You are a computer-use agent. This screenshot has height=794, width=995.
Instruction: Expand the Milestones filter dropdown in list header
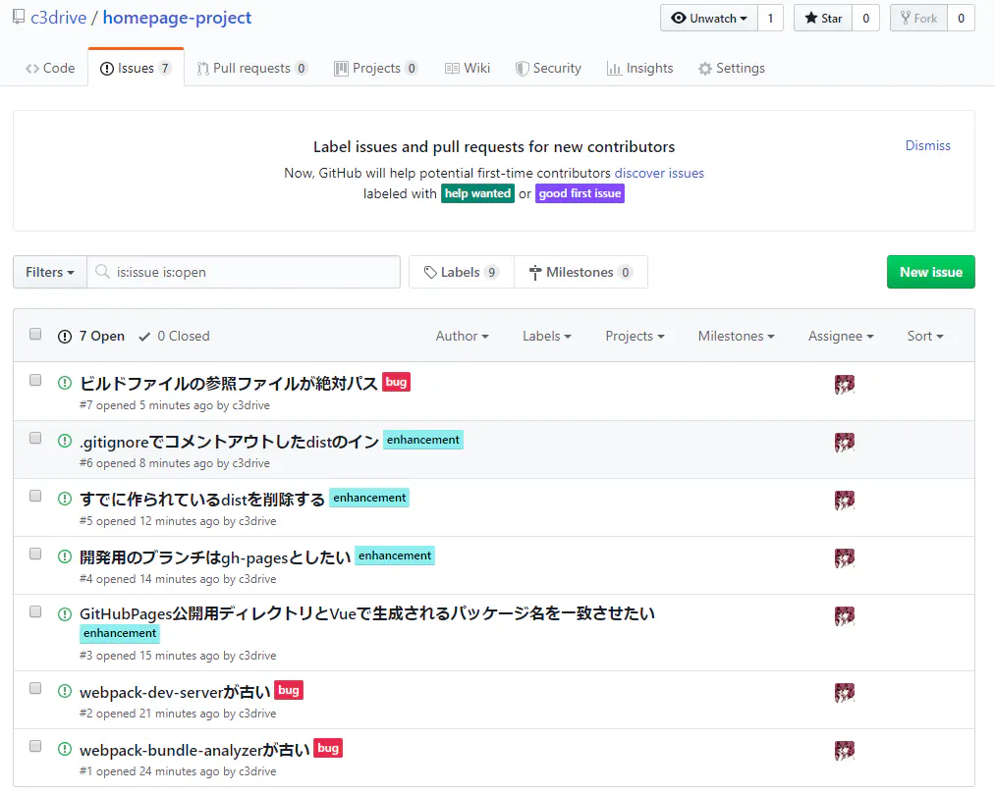736,336
